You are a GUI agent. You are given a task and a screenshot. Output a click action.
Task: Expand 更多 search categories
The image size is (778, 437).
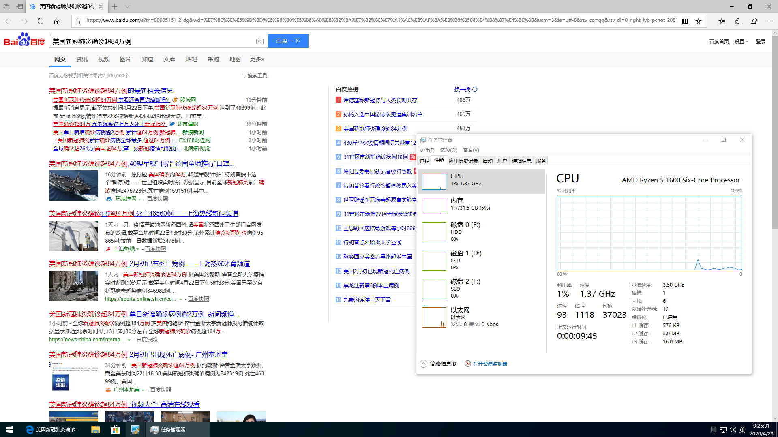[x=257, y=59]
